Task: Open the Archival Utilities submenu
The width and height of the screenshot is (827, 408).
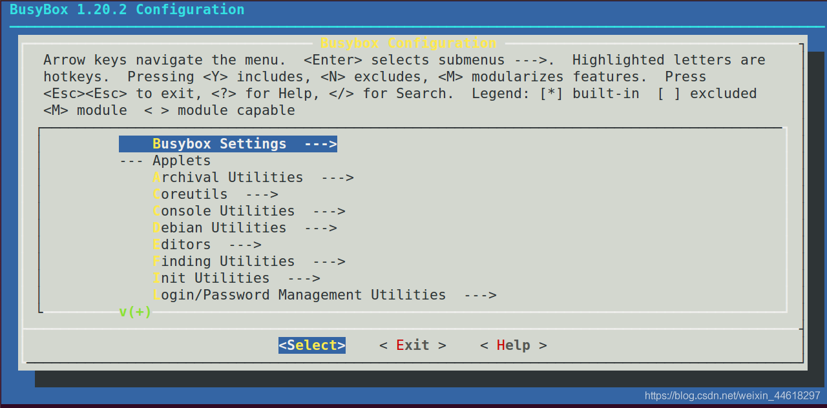Action: (x=253, y=177)
